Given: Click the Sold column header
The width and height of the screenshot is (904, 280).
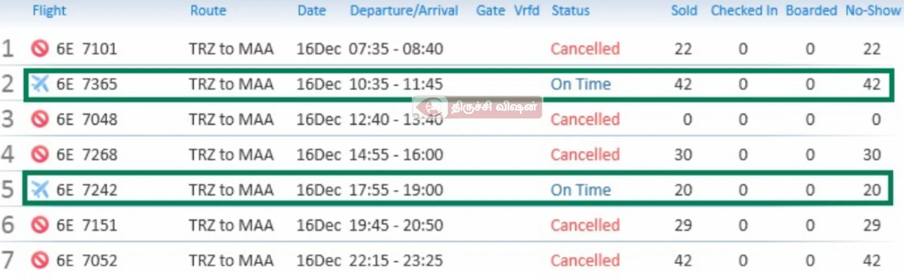Looking at the screenshot, I should tap(684, 10).
